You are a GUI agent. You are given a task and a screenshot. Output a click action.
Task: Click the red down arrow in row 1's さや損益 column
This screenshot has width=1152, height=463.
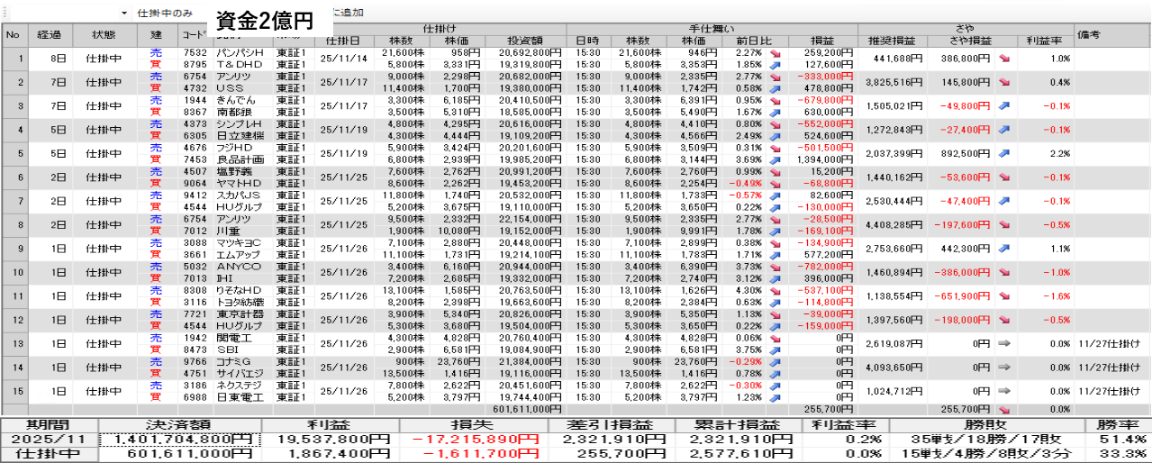click(1003, 59)
